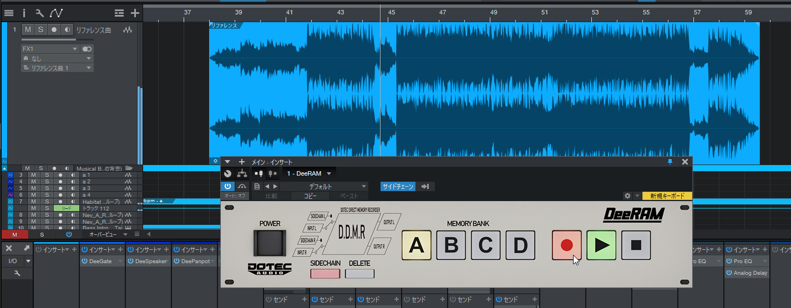The height and width of the screenshot is (308, 791).
Task: Click the 比較 compare tab
Action: (271, 196)
